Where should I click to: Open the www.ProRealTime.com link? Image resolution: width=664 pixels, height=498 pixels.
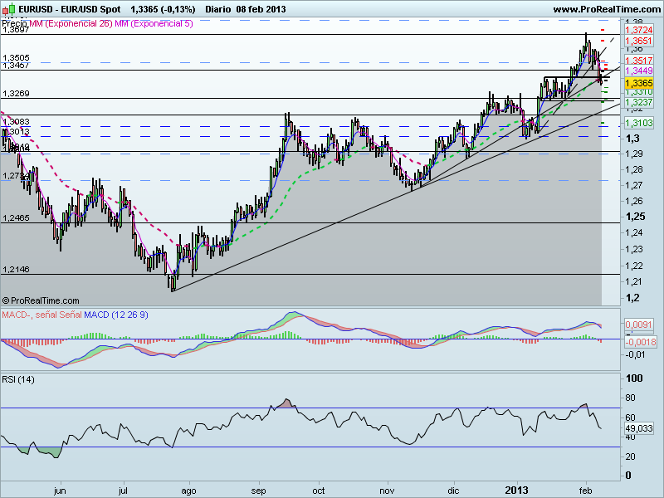607,9
